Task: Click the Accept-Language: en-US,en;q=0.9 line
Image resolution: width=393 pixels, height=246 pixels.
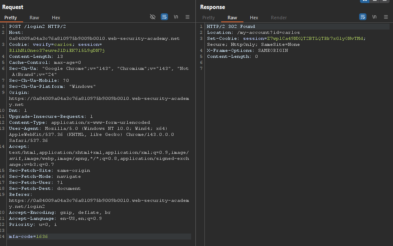Action: (55, 219)
